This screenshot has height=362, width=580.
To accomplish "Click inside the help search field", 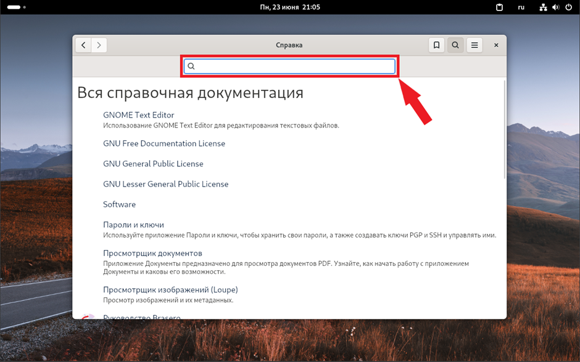I will pyautogui.click(x=290, y=66).
